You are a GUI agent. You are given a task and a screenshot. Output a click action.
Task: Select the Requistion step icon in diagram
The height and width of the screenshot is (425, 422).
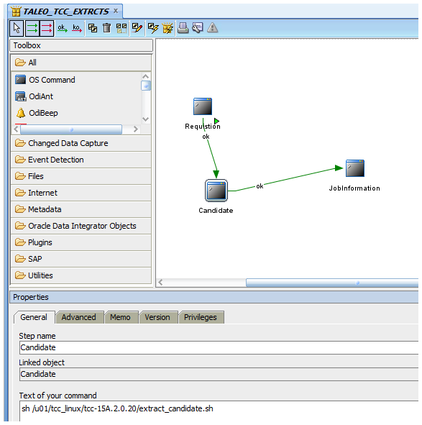[203, 106]
